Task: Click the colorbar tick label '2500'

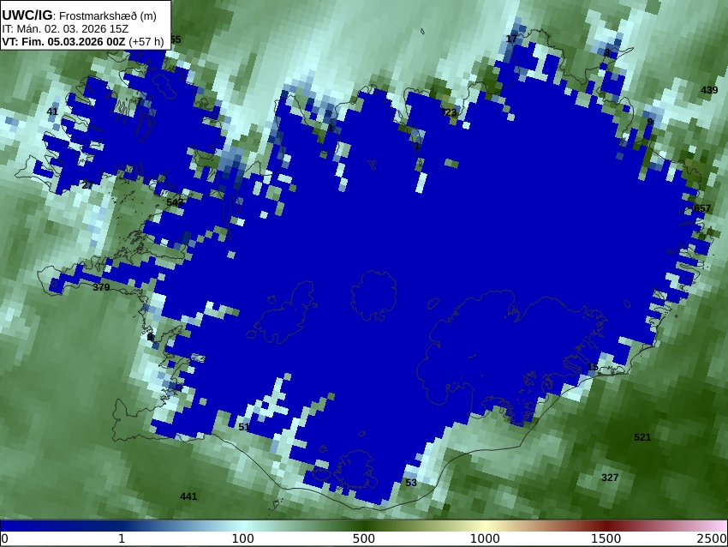Action: pos(713,538)
